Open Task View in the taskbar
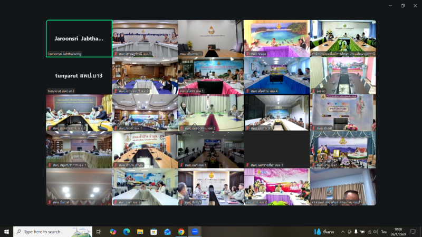This screenshot has height=237, width=422. [99, 232]
